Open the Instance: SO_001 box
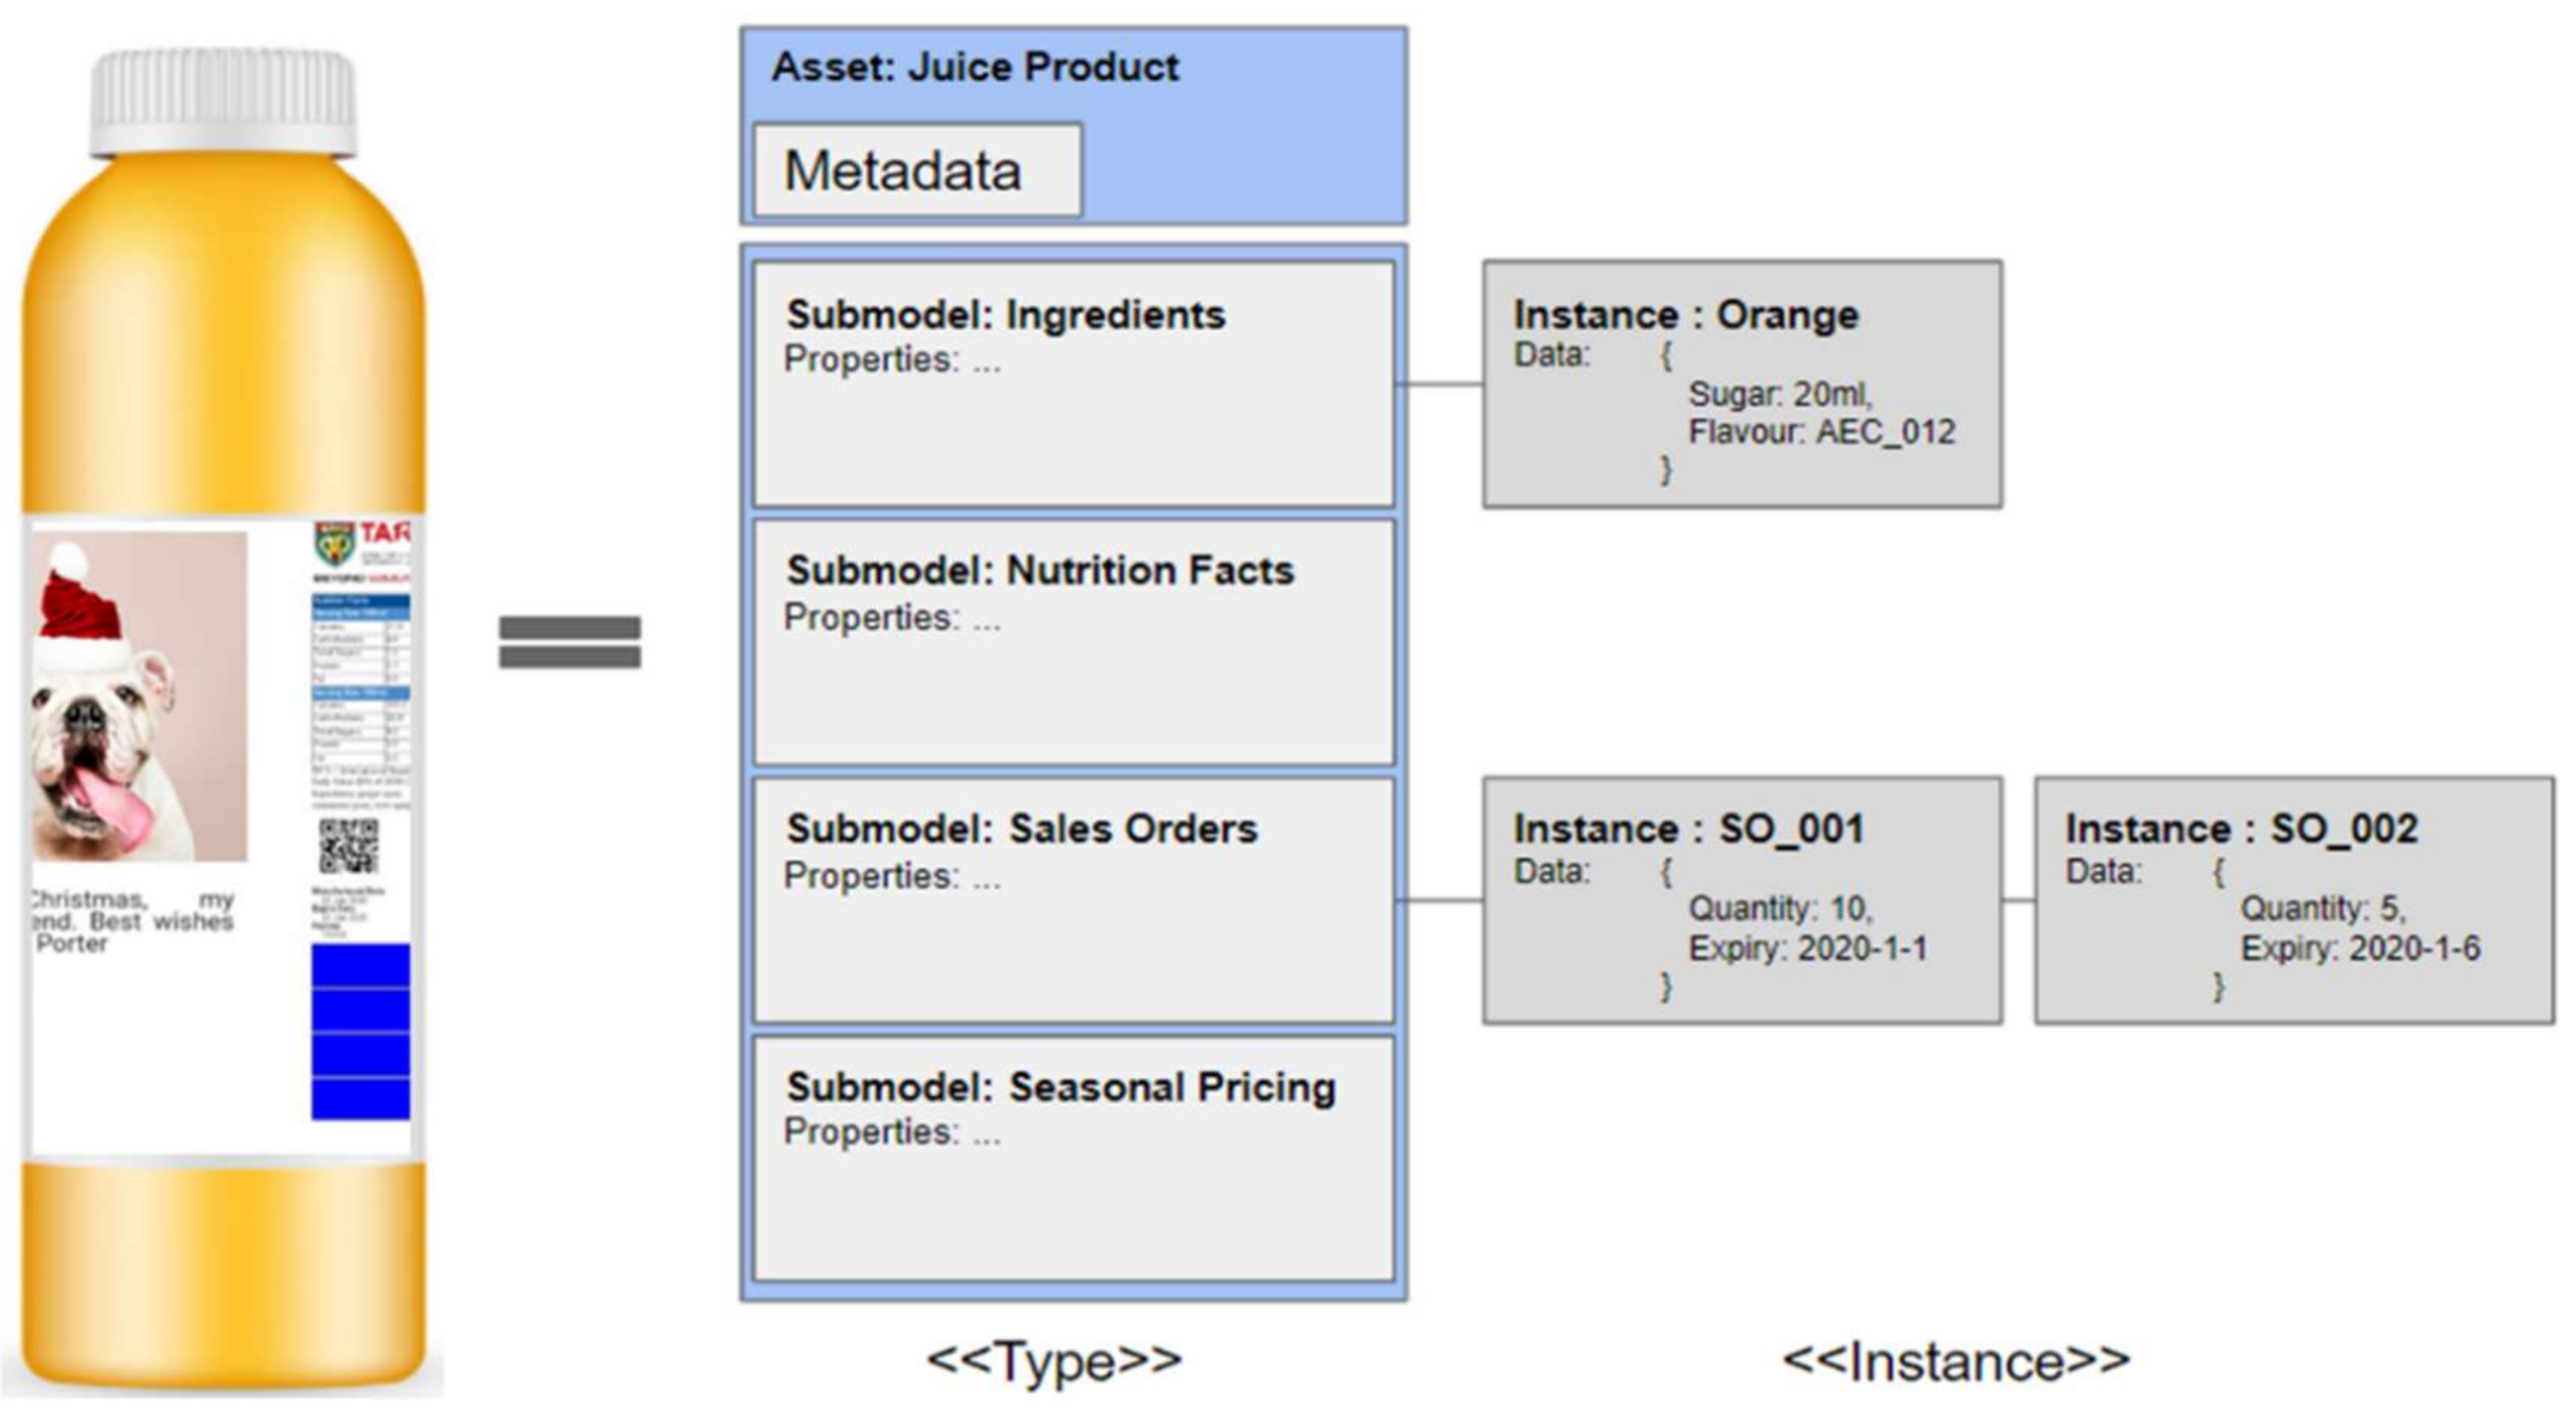 (1742, 900)
